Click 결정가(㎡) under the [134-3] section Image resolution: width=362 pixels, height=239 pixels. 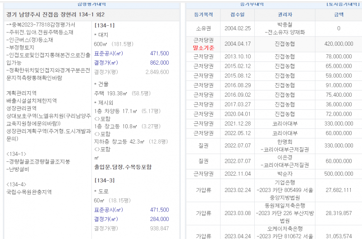point(108,219)
